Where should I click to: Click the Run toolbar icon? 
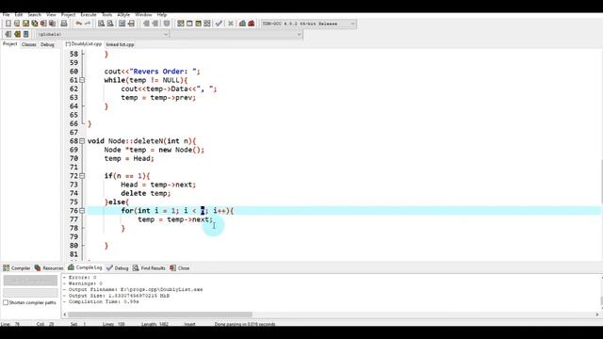pos(189,24)
